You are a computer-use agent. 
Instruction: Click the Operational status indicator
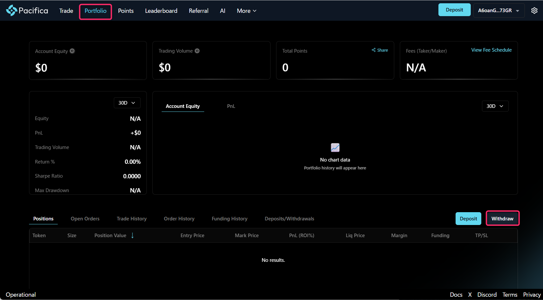click(21, 295)
